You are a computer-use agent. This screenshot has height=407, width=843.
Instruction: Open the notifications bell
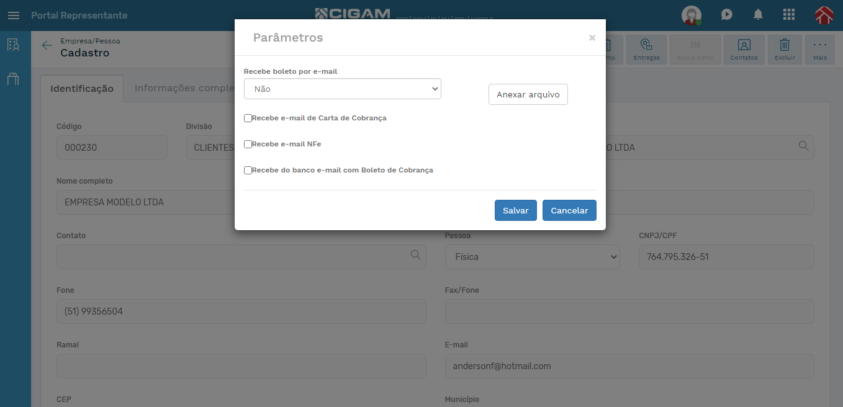point(758,15)
